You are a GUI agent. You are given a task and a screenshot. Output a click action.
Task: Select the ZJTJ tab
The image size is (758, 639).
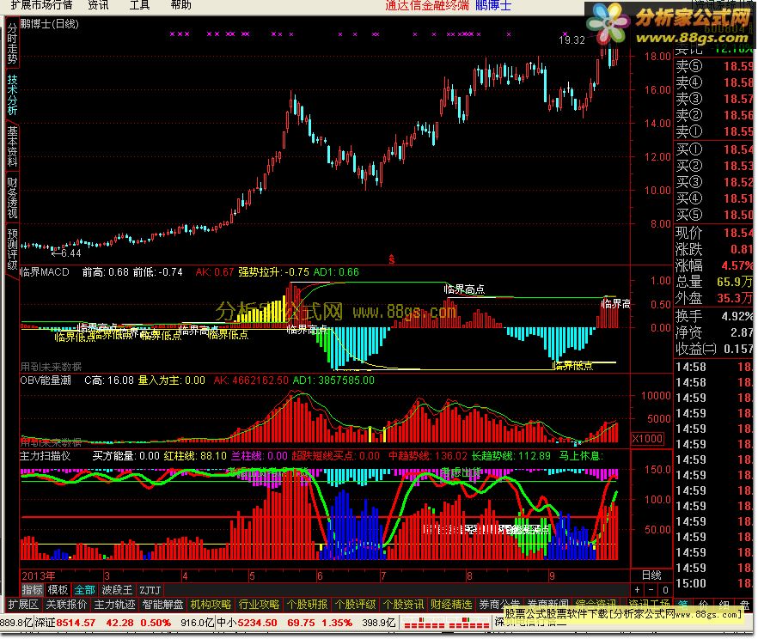click(x=150, y=590)
